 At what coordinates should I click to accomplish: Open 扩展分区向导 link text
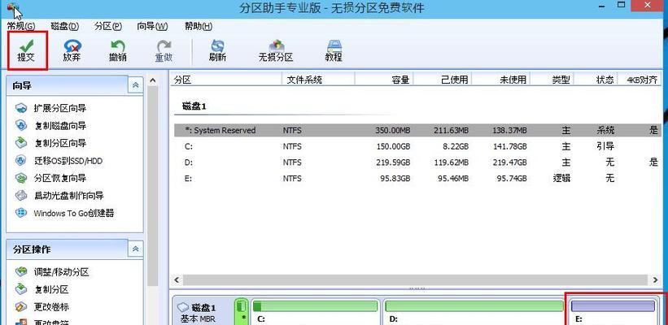[60, 109]
